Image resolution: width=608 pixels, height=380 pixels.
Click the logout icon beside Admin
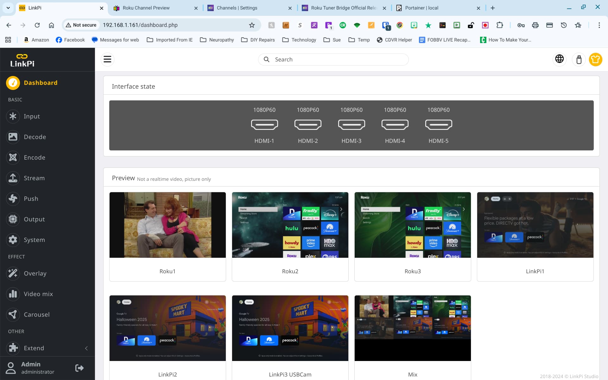tap(79, 368)
